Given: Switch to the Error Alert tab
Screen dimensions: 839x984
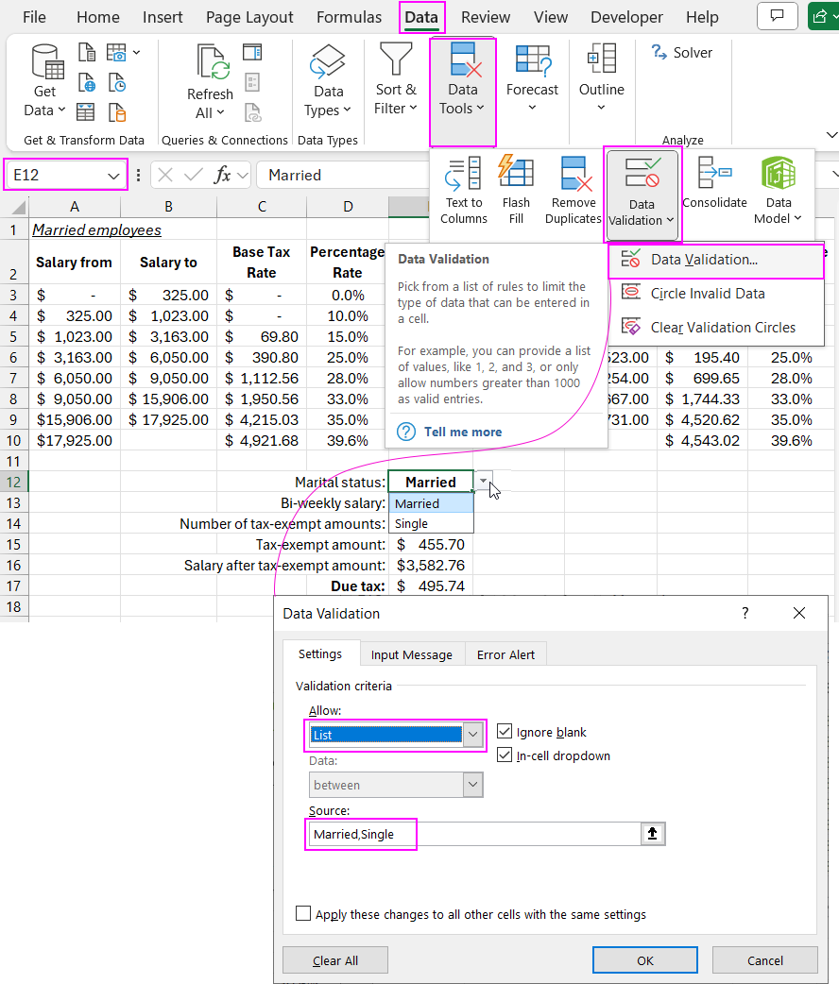Looking at the screenshot, I should tap(505, 653).
